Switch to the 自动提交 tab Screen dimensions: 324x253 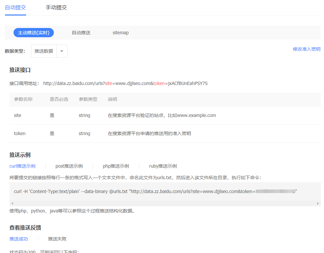click(x=16, y=8)
